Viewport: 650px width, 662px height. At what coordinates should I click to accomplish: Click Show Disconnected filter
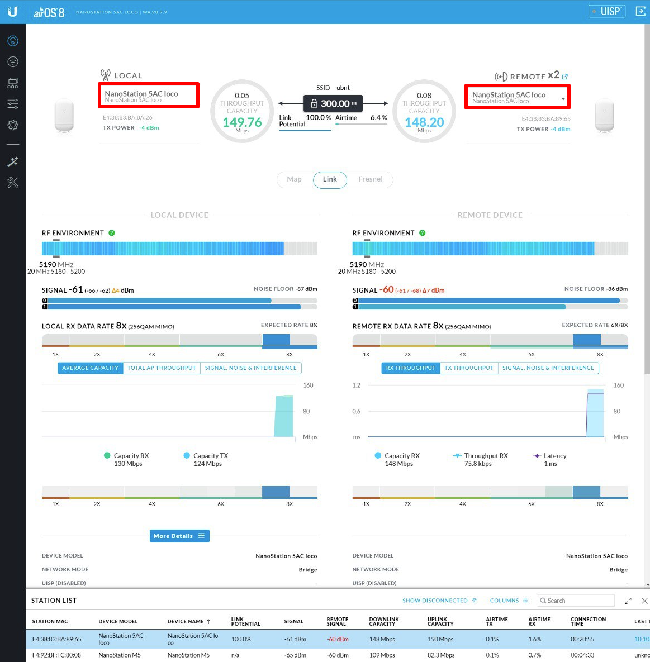439,601
